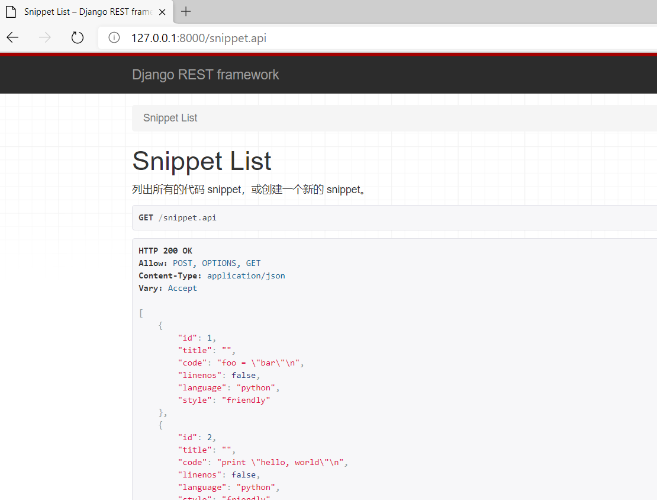Click the HTTP 200 OK status line
Viewport: 657px width, 500px height.
tap(166, 251)
